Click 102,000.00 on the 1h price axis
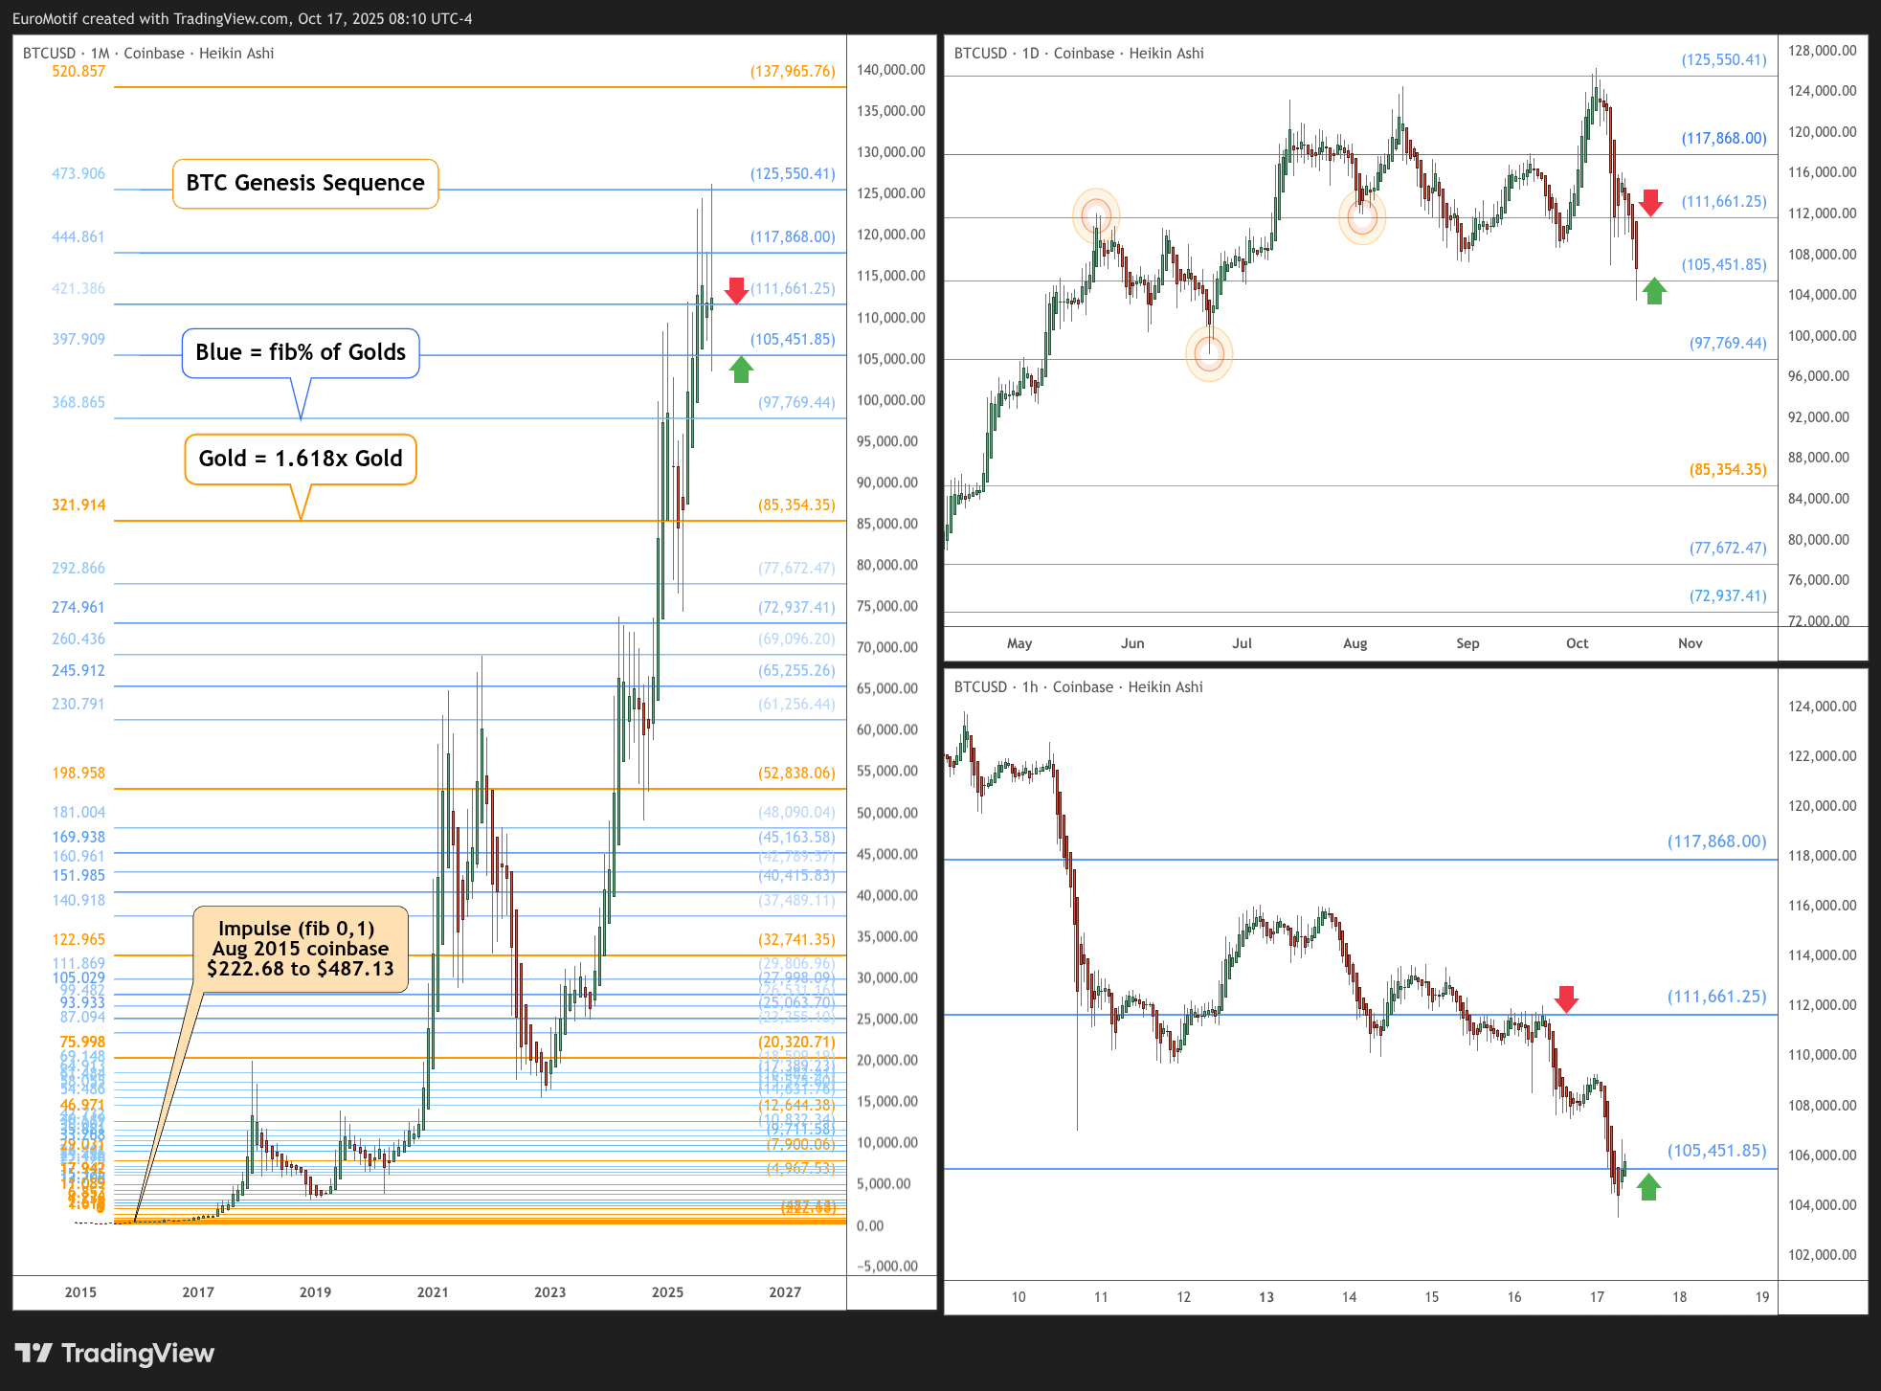 pos(1822,1255)
